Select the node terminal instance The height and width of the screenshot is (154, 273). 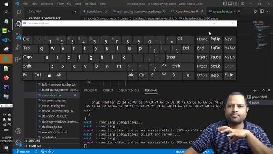pyautogui.click(x=255, y=102)
